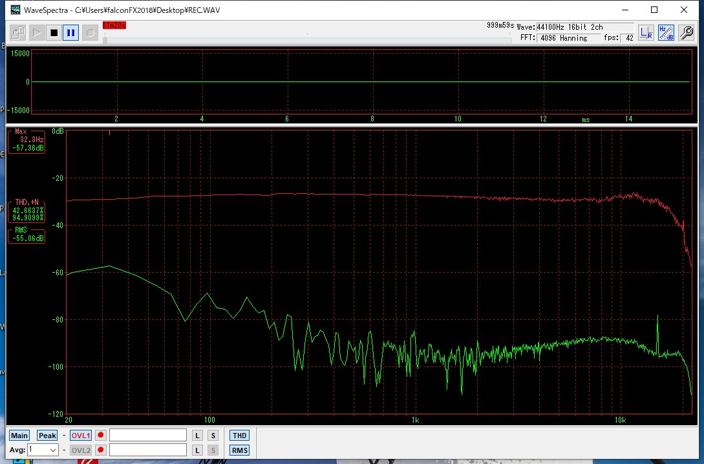This screenshot has width=704, height=464.
Task: Click the red record dot beside OVL2
Action: tap(101, 450)
